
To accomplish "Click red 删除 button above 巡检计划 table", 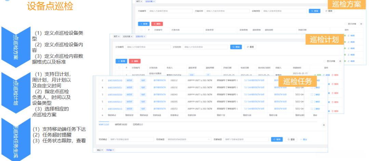I will click(135, 61).
